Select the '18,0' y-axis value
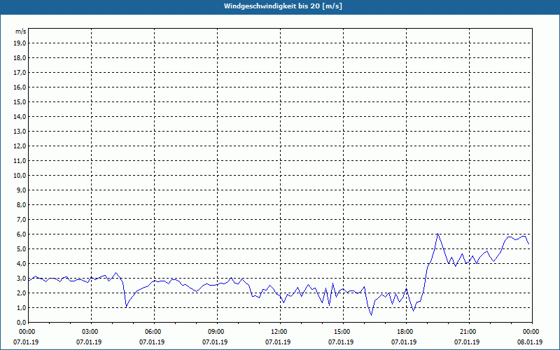 pyautogui.click(x=20, y=58)
